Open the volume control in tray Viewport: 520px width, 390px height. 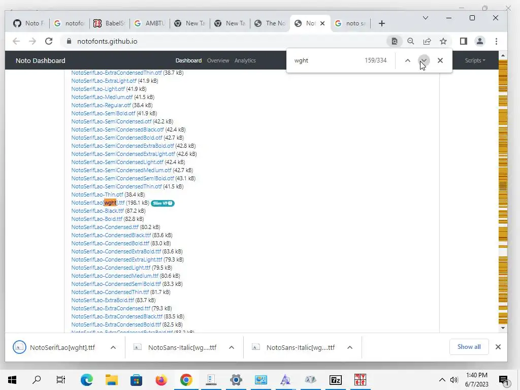tap(454, 380)
